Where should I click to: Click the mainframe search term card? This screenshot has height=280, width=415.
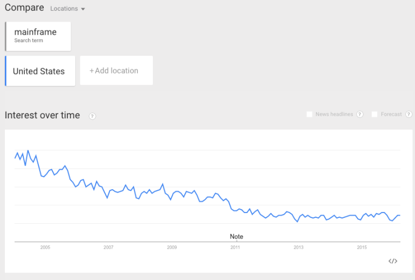click(x=38, y=36)
